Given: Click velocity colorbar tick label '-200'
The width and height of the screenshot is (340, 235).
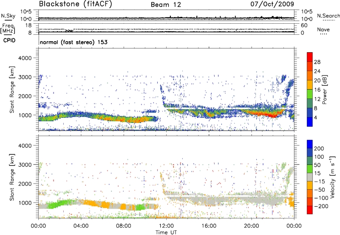Looking at the screenshot, I should [x=321, y=206].
